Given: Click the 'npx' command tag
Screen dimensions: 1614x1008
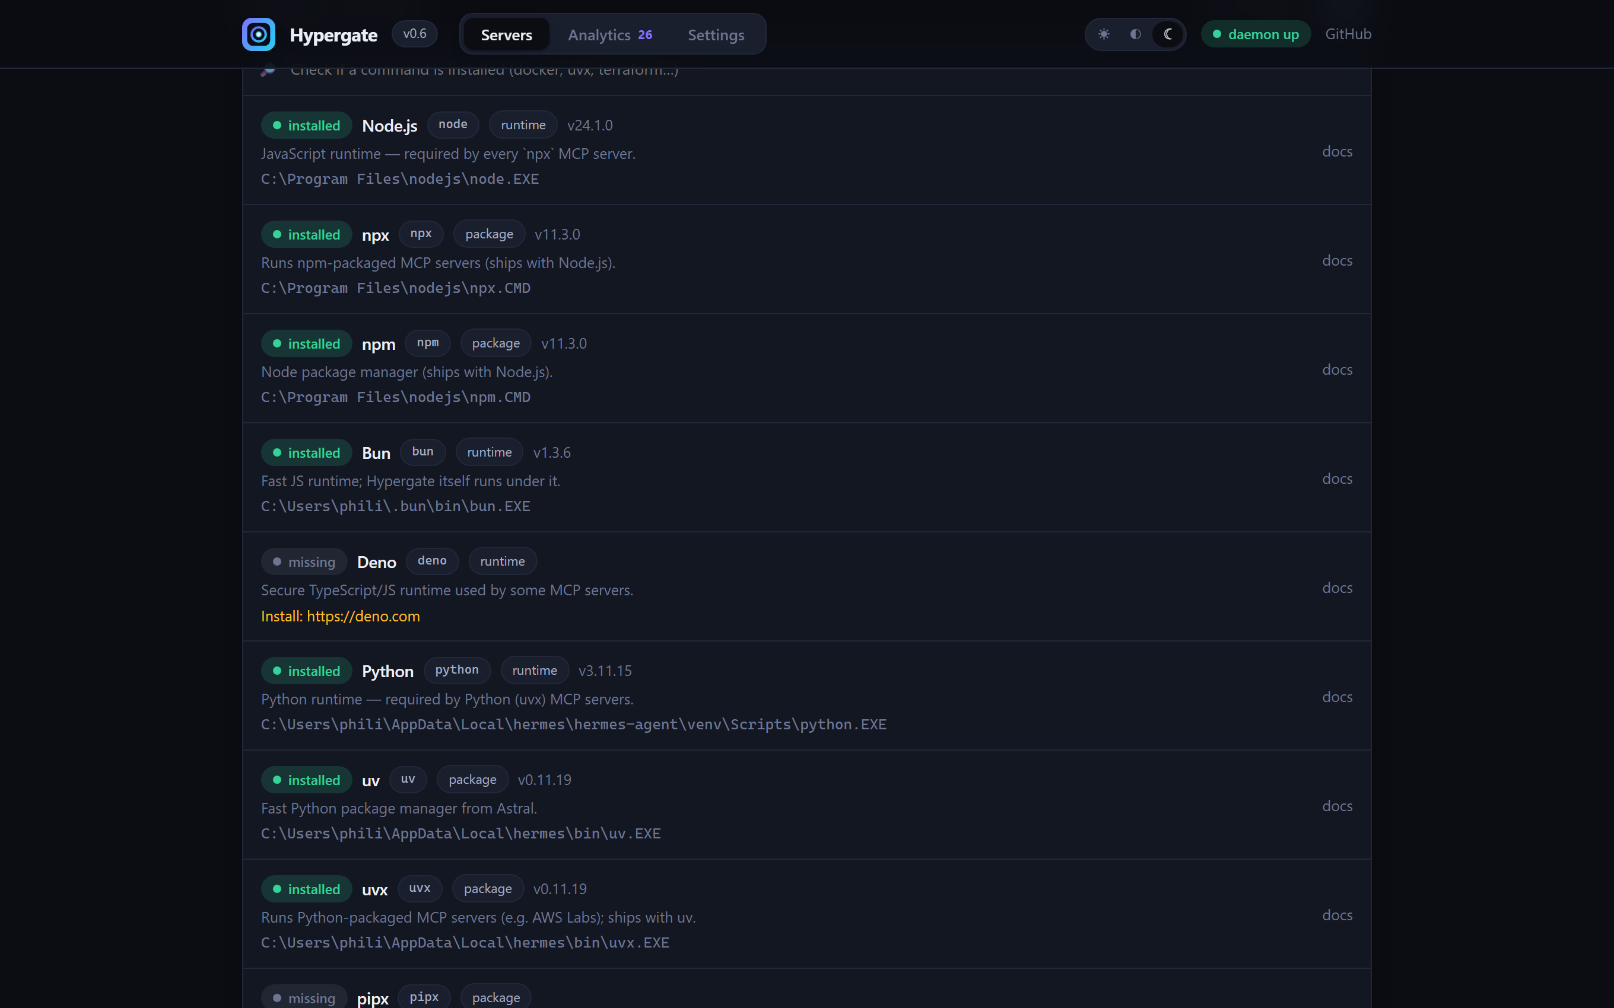Looking at the screenshot, I should coord(421,234).
